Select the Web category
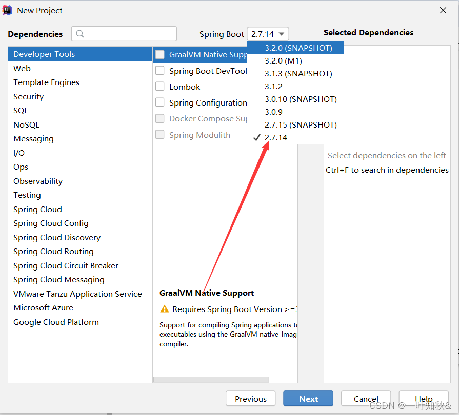Viewport: 459px width, 415px height. tap(80, 69)
